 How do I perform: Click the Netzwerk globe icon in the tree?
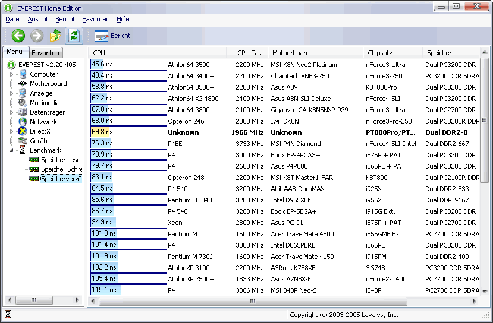pyautogui.click(x=23, y=122)
